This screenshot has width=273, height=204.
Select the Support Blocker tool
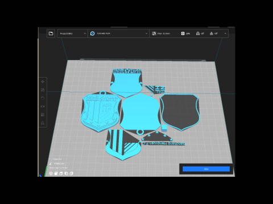pyautogui.click(x=43, y=123)
